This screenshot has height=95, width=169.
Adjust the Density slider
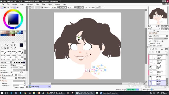(19, 70)
